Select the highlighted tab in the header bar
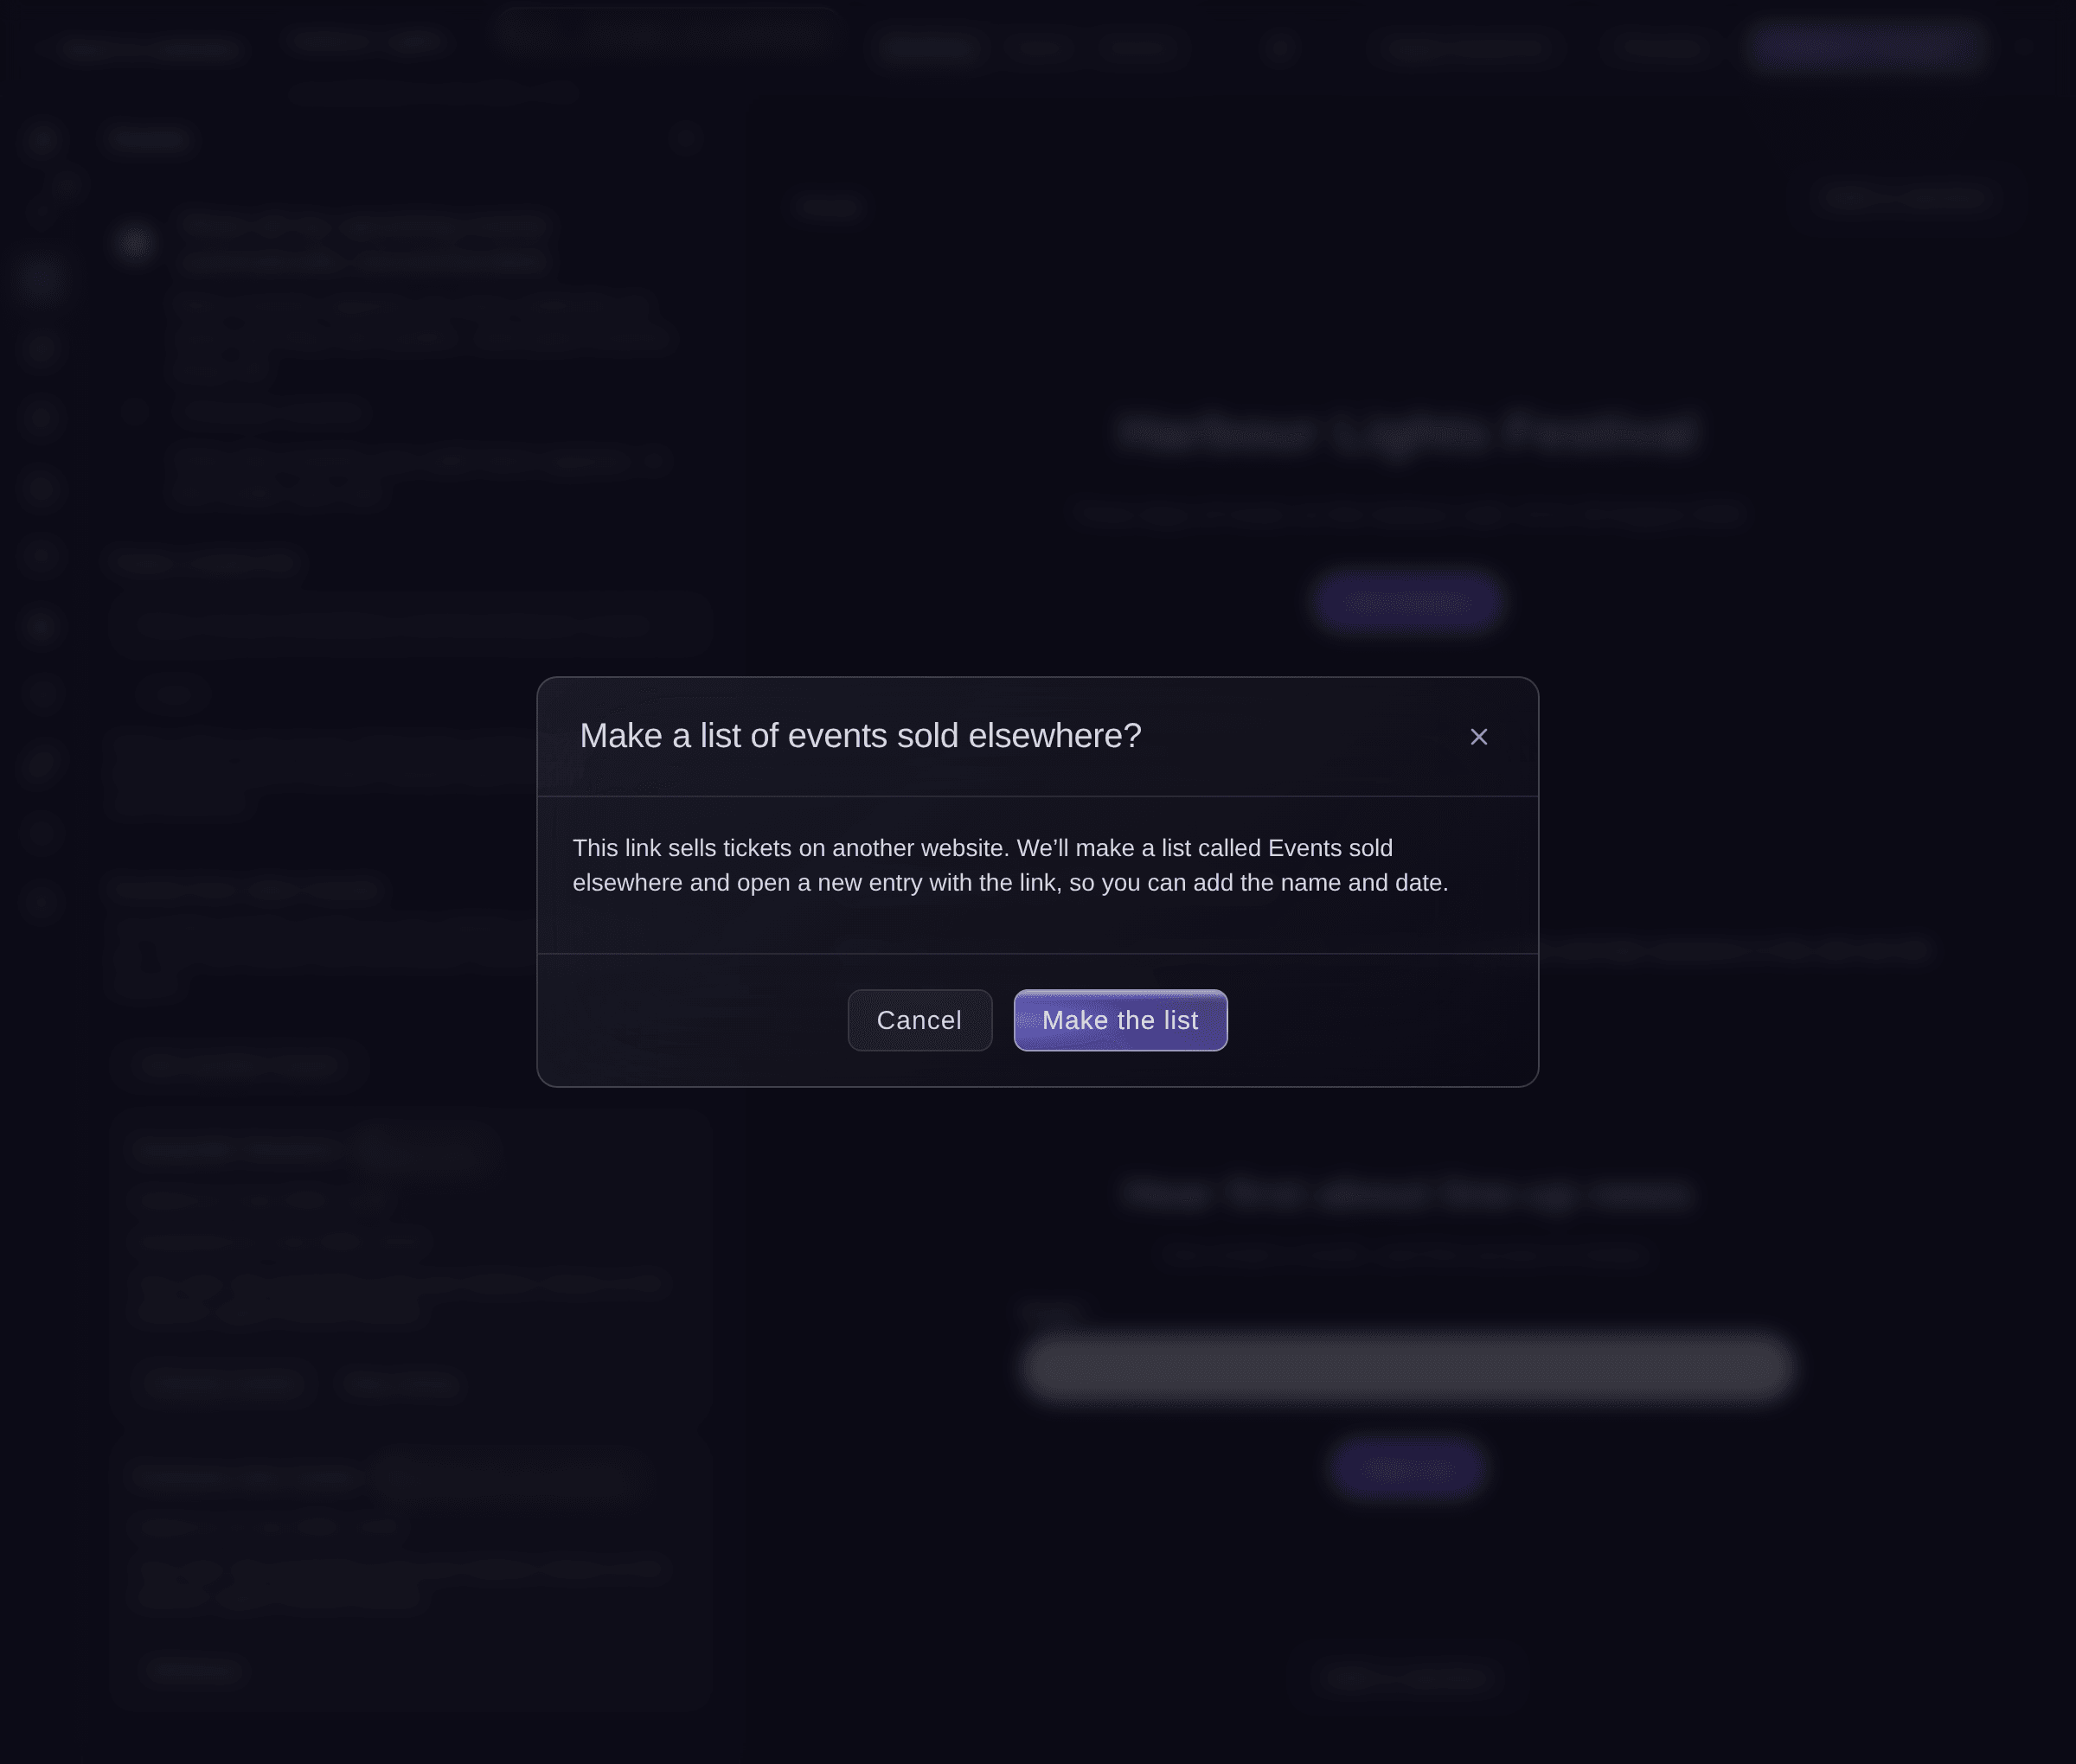2076x1764 pixels. click(930, 47)
